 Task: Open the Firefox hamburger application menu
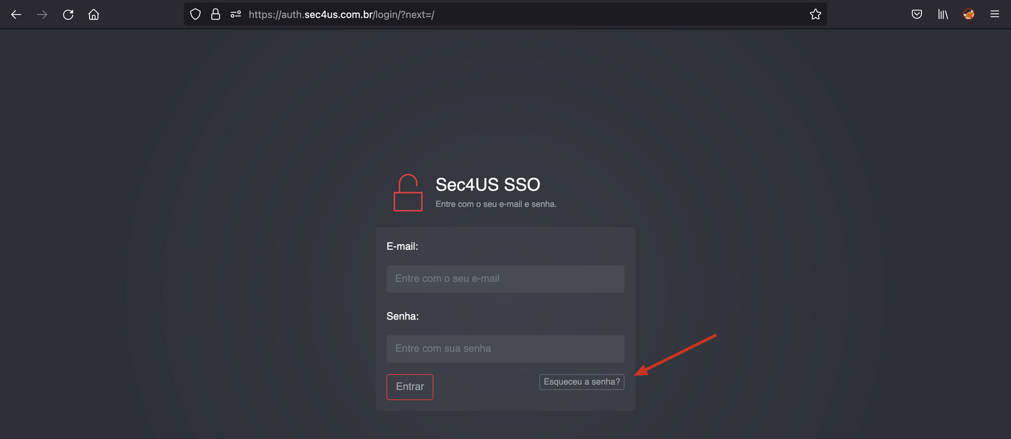[994, 15]
